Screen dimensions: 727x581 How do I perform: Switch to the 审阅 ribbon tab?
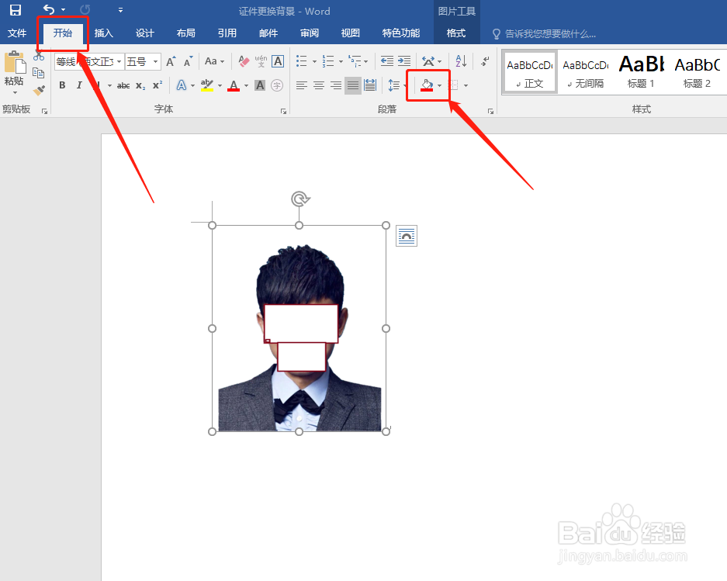[310, 33]
